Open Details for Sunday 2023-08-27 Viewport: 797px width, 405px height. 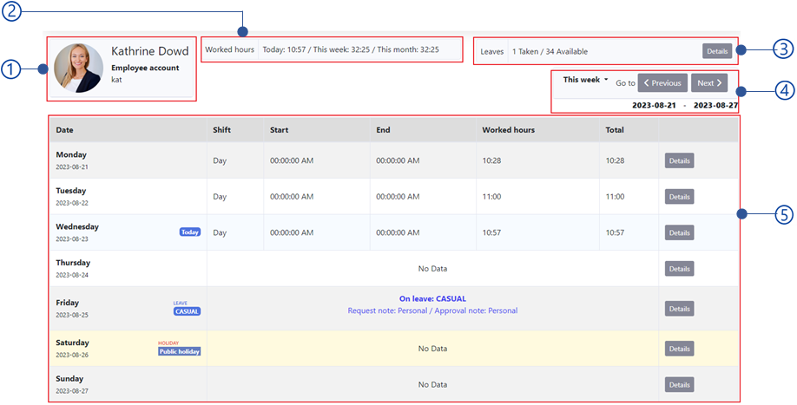tap(679, 384)
